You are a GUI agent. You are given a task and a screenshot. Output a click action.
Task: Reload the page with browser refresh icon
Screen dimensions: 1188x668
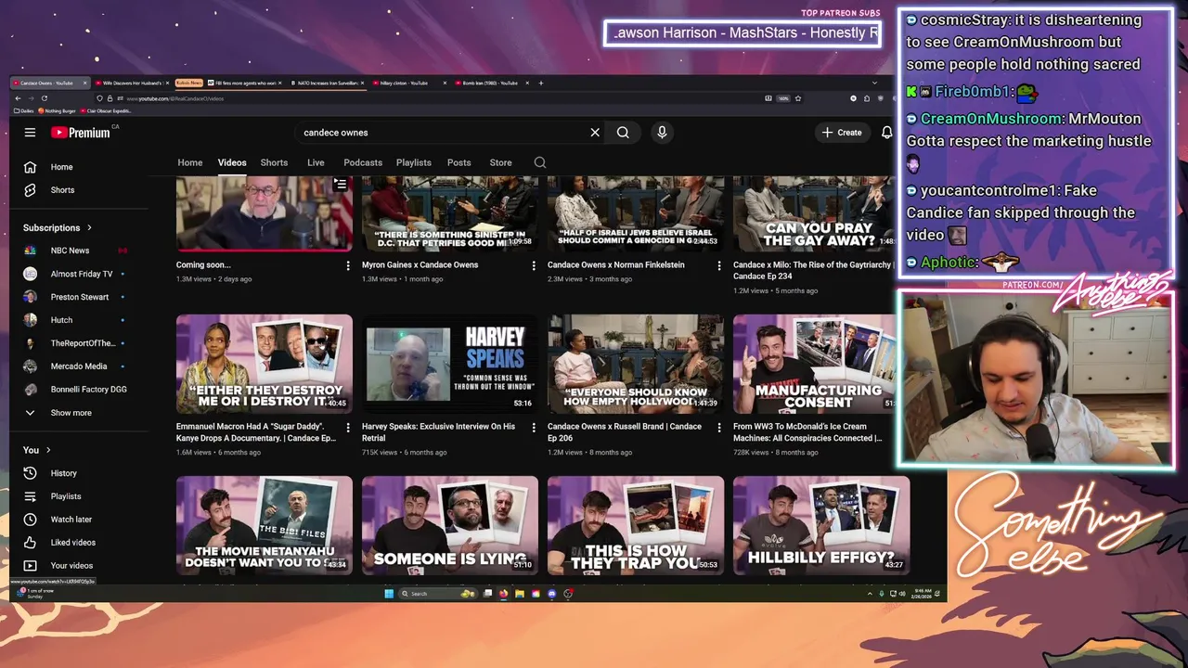point(44,98)
